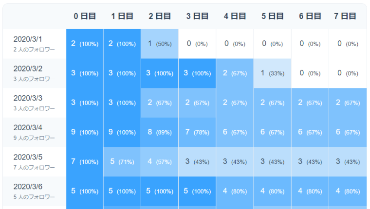This screenshot has width=370, height=209.
Task: Click the 2020/3/5 day 1 cell showing 71%
Action: 122,161
